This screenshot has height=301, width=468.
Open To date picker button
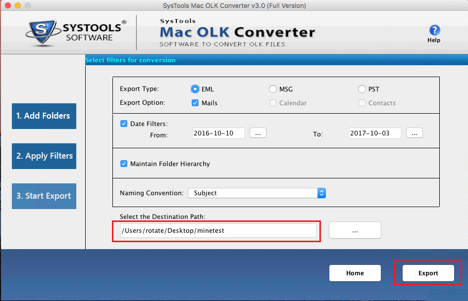415,133
